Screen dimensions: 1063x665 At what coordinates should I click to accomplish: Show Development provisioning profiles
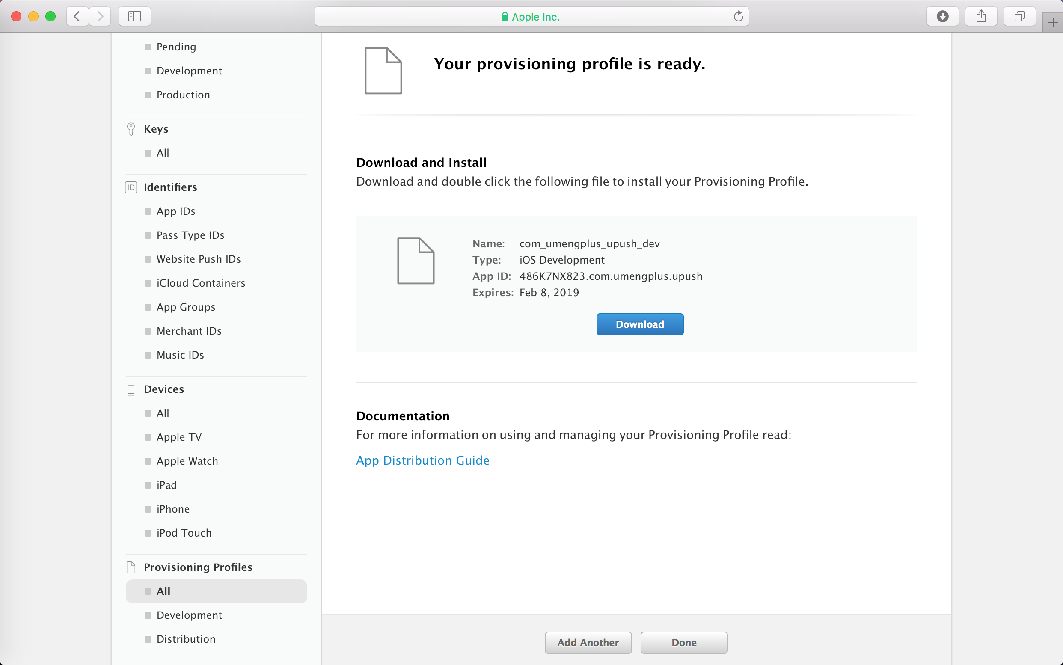(189, 615)
